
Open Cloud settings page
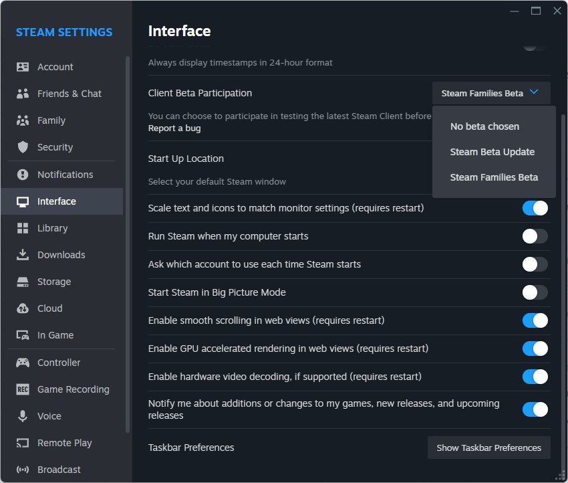pyautogui.click(x=50, y=308)
